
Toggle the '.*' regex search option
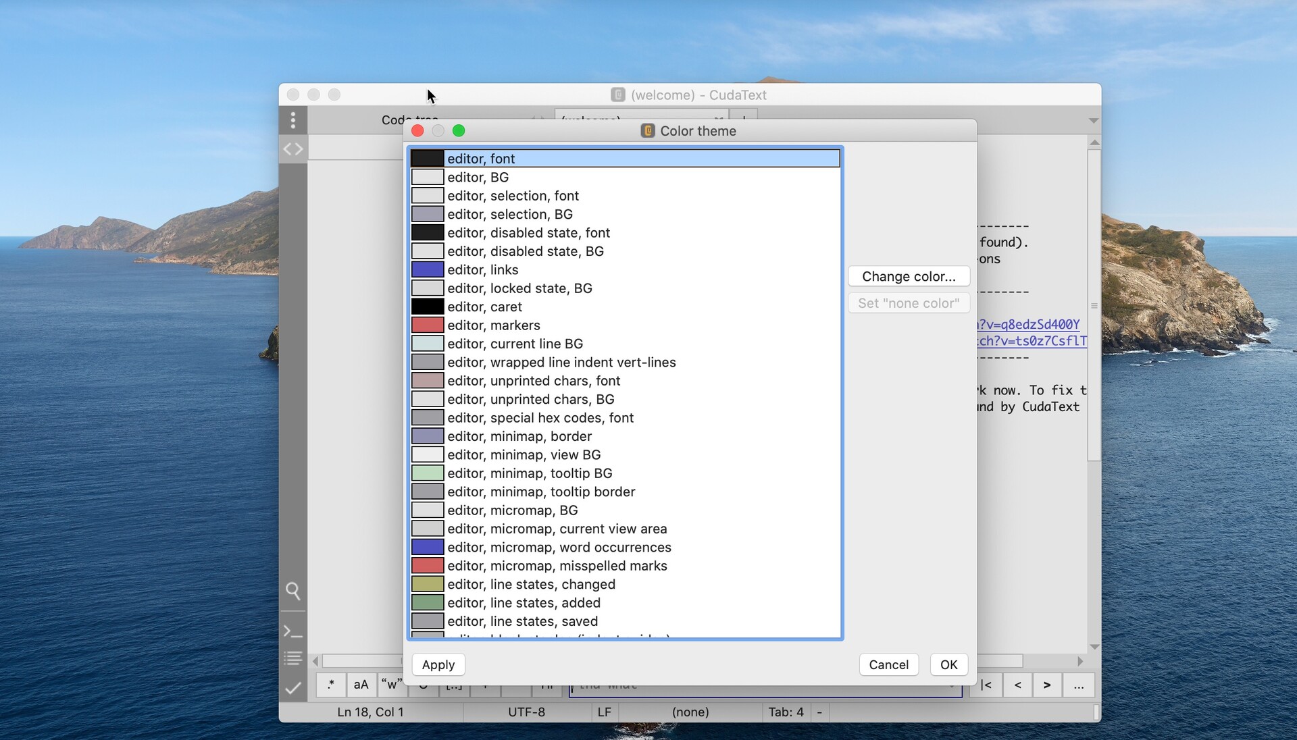(331, 685)
